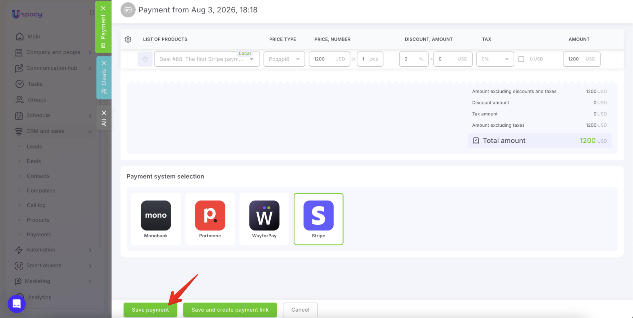Click the discount amount USD field
633x318 pixels.
pyautogui.click(x=453, y=59)
